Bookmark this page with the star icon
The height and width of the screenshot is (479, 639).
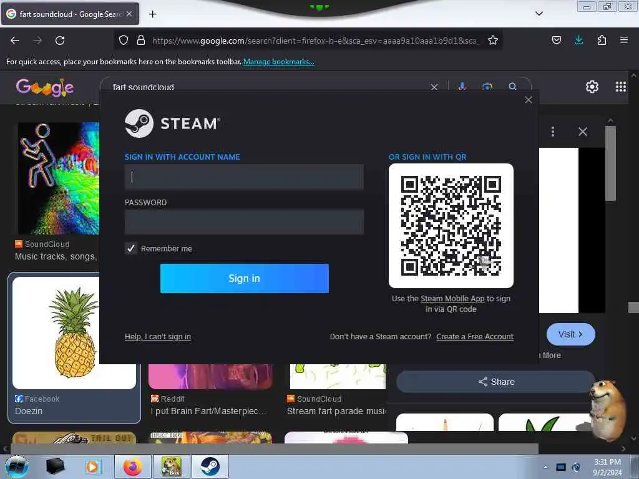493,40
